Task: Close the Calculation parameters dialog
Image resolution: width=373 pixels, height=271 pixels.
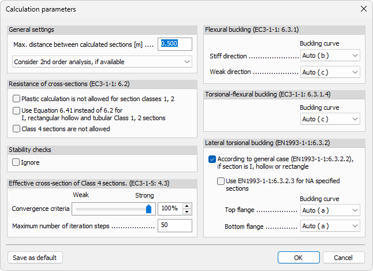Action: (364, 9)
